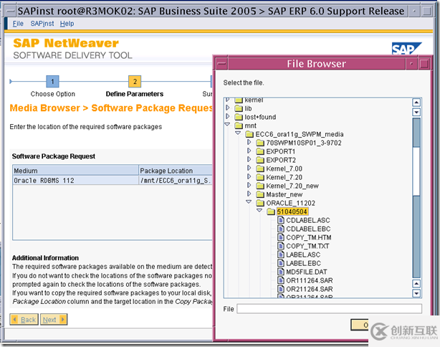This screenshot has width=440, height=347.
Task: Select the ORACLE_11202 folder icon
Action: (260, 203)
